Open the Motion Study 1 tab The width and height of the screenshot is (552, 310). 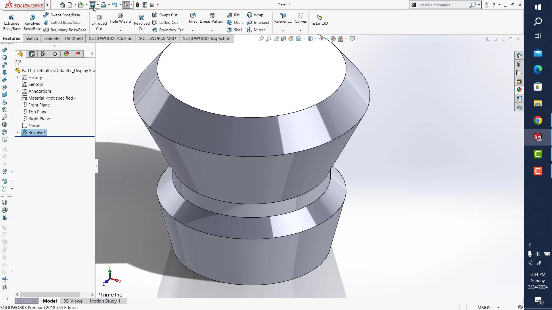pyautogui.click(x=105, y=301)
